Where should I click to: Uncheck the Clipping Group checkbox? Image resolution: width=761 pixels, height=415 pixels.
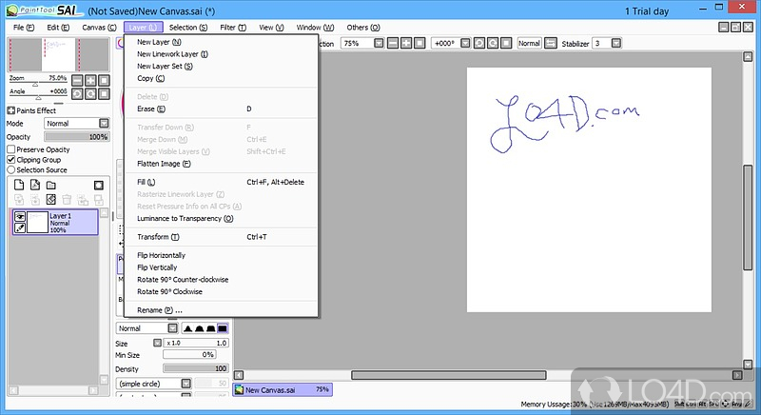click(11, 160)
